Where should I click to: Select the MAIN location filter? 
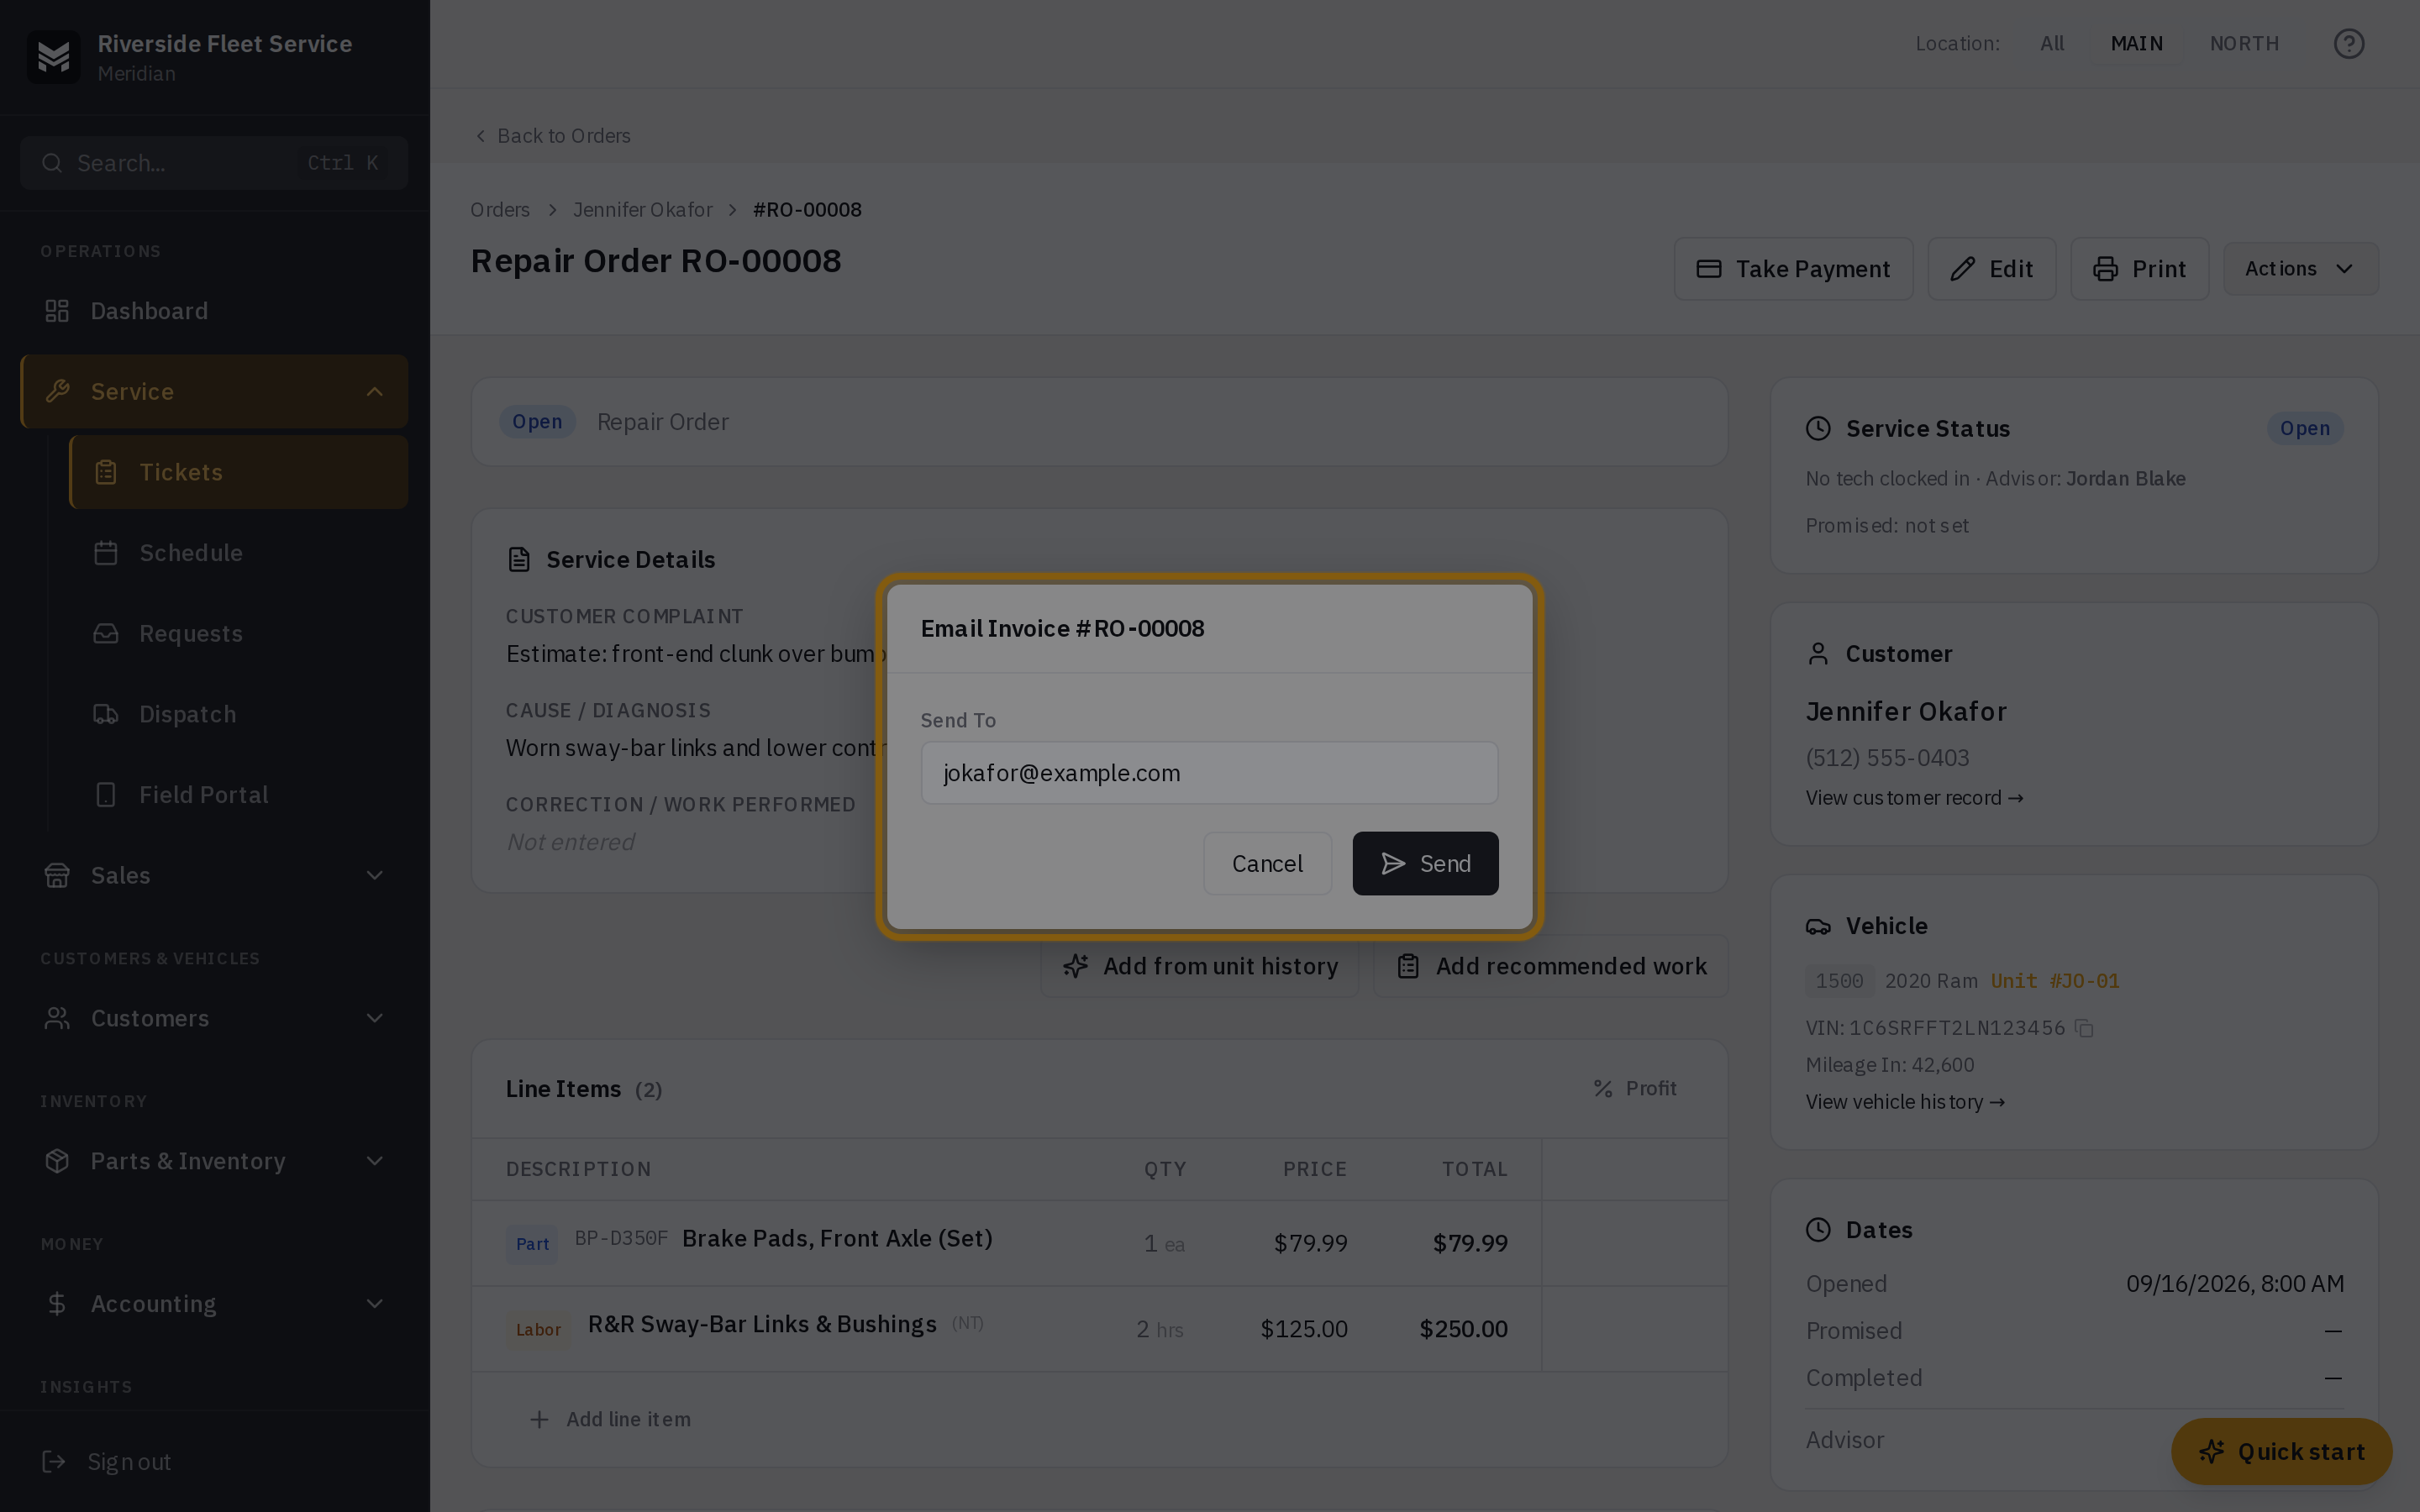(2136, 44)
